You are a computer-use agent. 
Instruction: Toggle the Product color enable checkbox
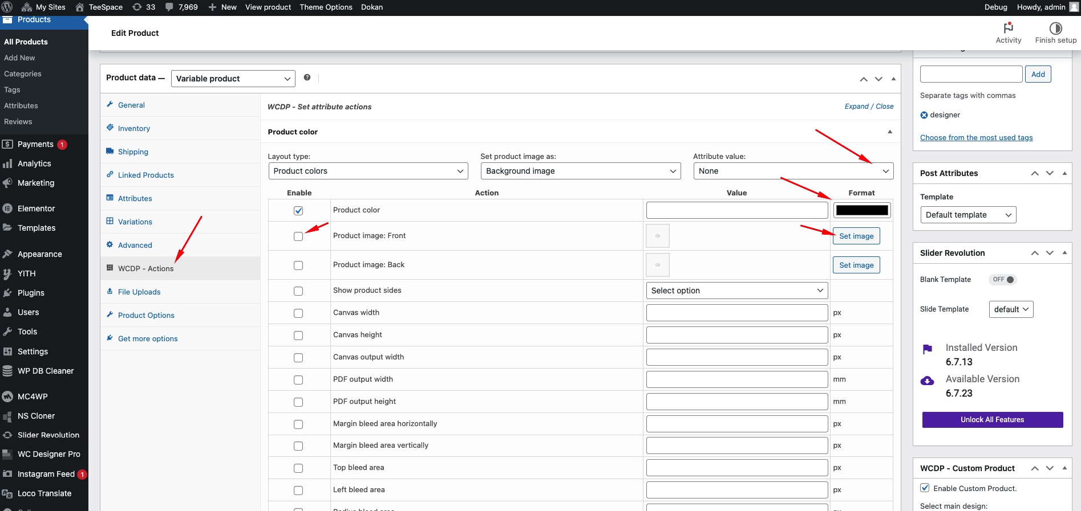(298, 211)
